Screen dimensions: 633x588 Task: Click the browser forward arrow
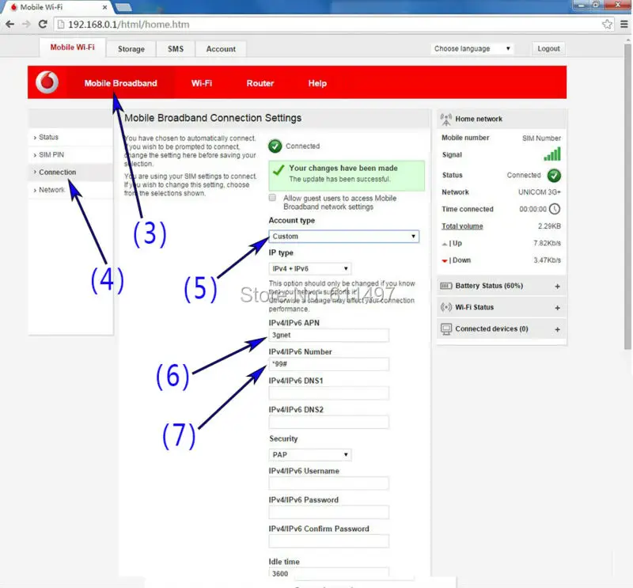pyautogui.click(x=26, y=25)
